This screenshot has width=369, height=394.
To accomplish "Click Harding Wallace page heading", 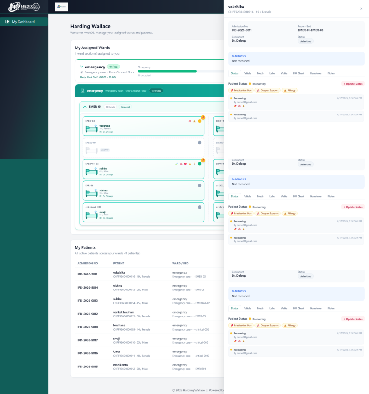I will pyautogui.click(x=90, y=26).
